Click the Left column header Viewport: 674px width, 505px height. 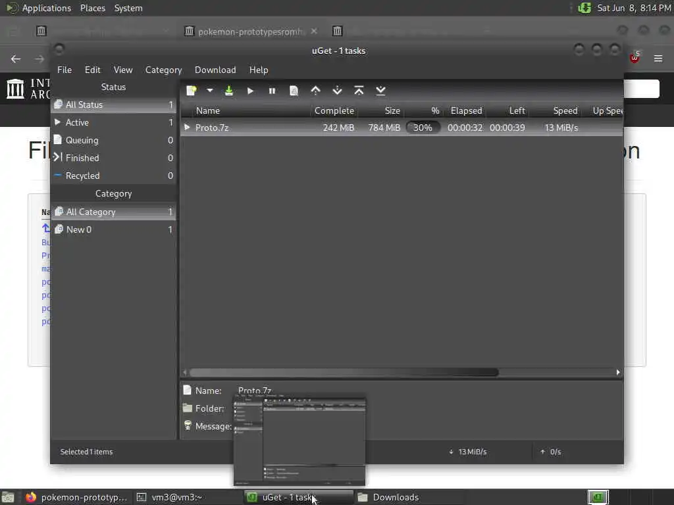tap(507, 110)
